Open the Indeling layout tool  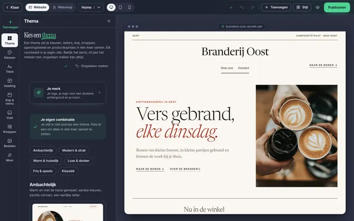click(10, 83)
